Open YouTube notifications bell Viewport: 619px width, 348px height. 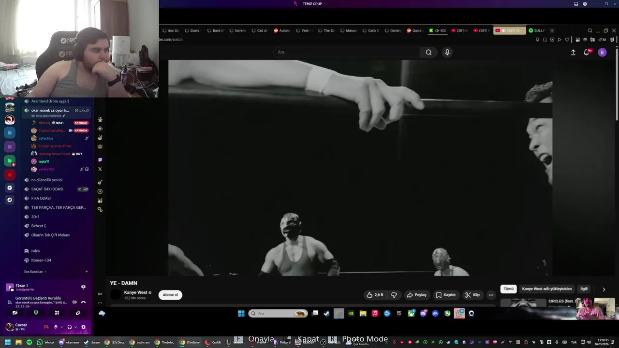tap(587, 52)
